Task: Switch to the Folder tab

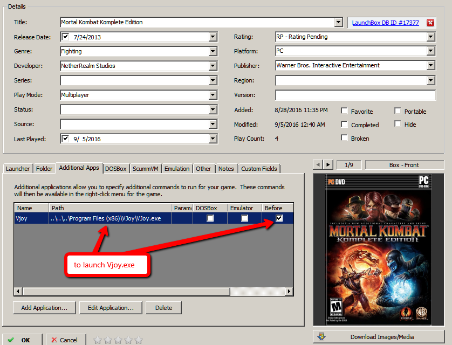Action: point(44,169)
